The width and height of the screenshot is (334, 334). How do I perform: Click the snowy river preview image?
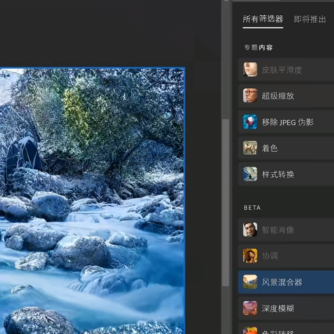click(x=92, y=201)
